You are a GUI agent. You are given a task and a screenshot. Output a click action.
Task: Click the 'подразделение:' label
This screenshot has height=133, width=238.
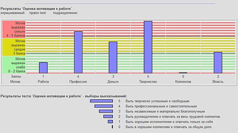click(x=65, y=13)
